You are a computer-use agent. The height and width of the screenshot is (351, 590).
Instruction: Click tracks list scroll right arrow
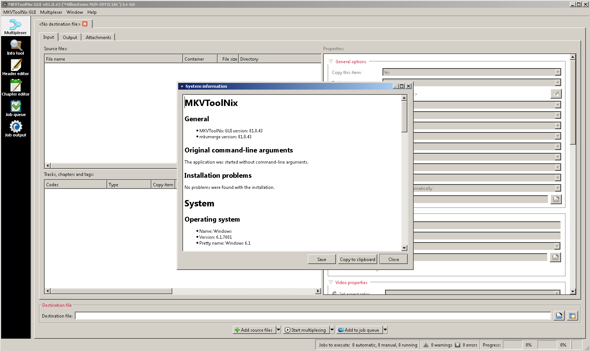[x=318, y=291]
